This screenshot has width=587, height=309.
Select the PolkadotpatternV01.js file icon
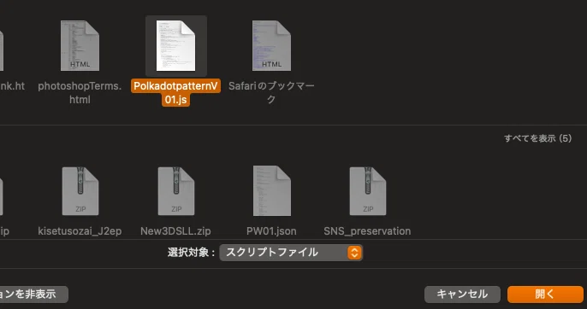click(176, 45)
